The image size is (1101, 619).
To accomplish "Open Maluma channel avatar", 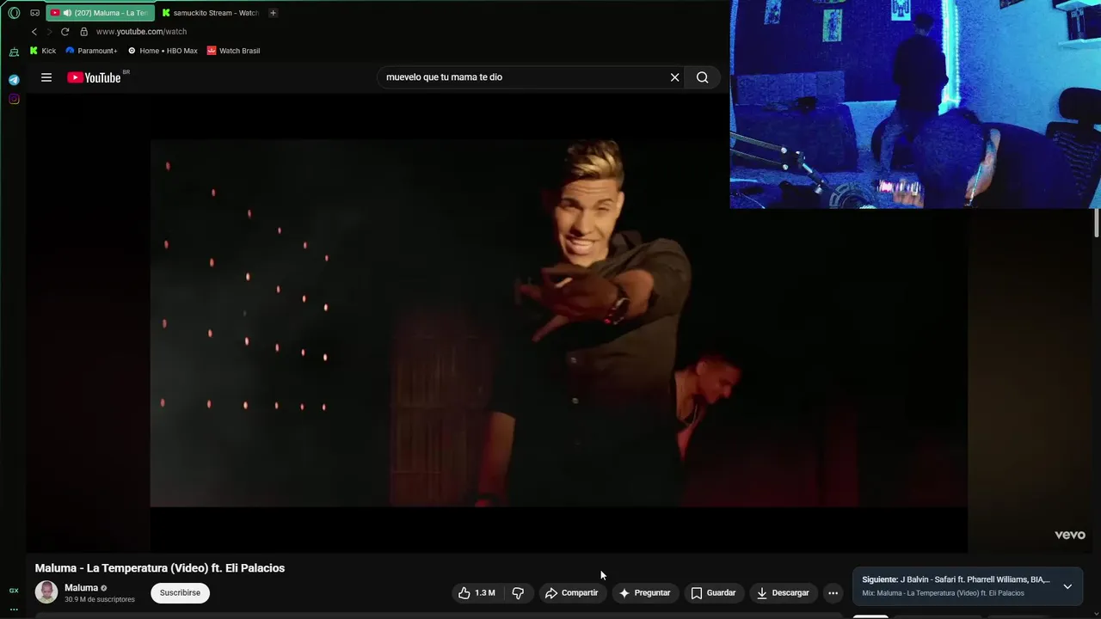I will (x=46, y=592).
